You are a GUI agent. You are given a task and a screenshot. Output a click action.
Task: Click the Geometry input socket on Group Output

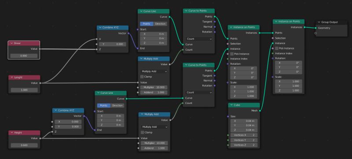point(315,28)
